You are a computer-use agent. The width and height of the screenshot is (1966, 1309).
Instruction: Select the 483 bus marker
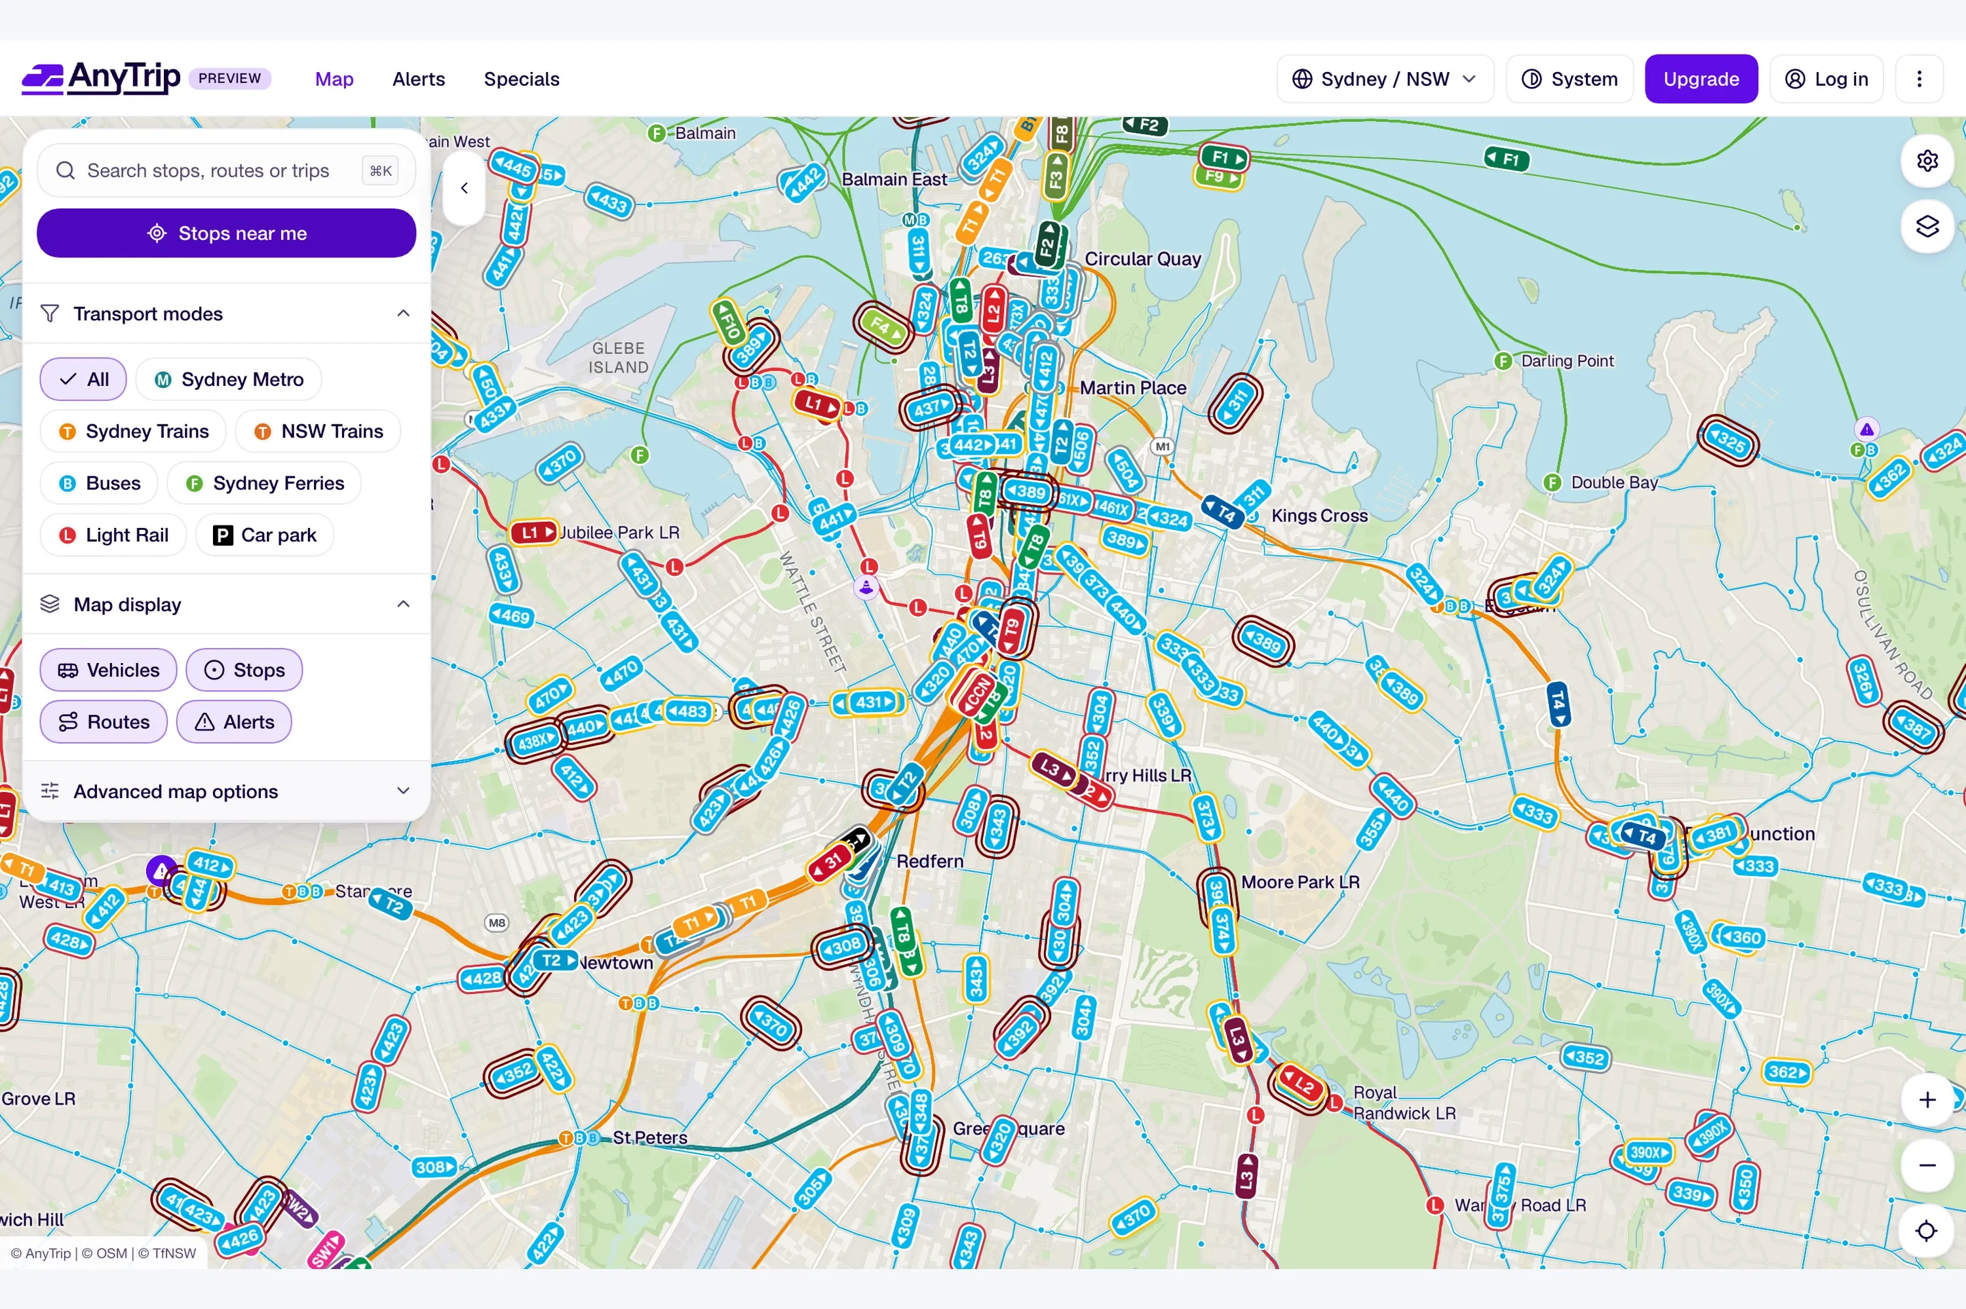689,710
